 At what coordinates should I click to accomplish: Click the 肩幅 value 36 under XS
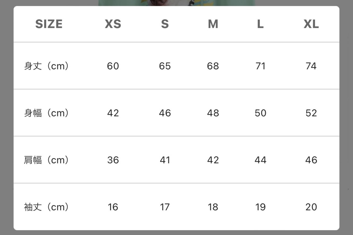(x=113, y=160)
